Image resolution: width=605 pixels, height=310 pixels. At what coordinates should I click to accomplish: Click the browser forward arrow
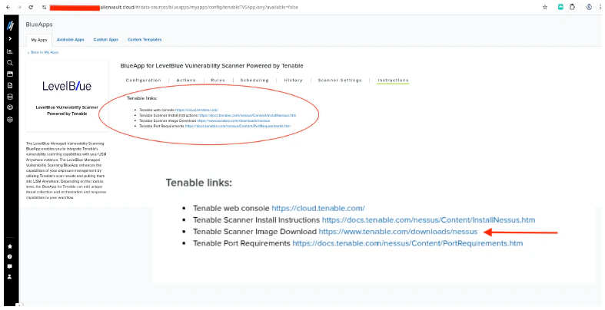pos(19,8)
